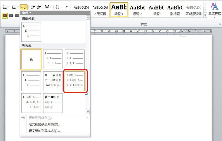The width and height of the screenshot is (222, 141).
Task: Toggle center alignment button
Action: point(11,16)
